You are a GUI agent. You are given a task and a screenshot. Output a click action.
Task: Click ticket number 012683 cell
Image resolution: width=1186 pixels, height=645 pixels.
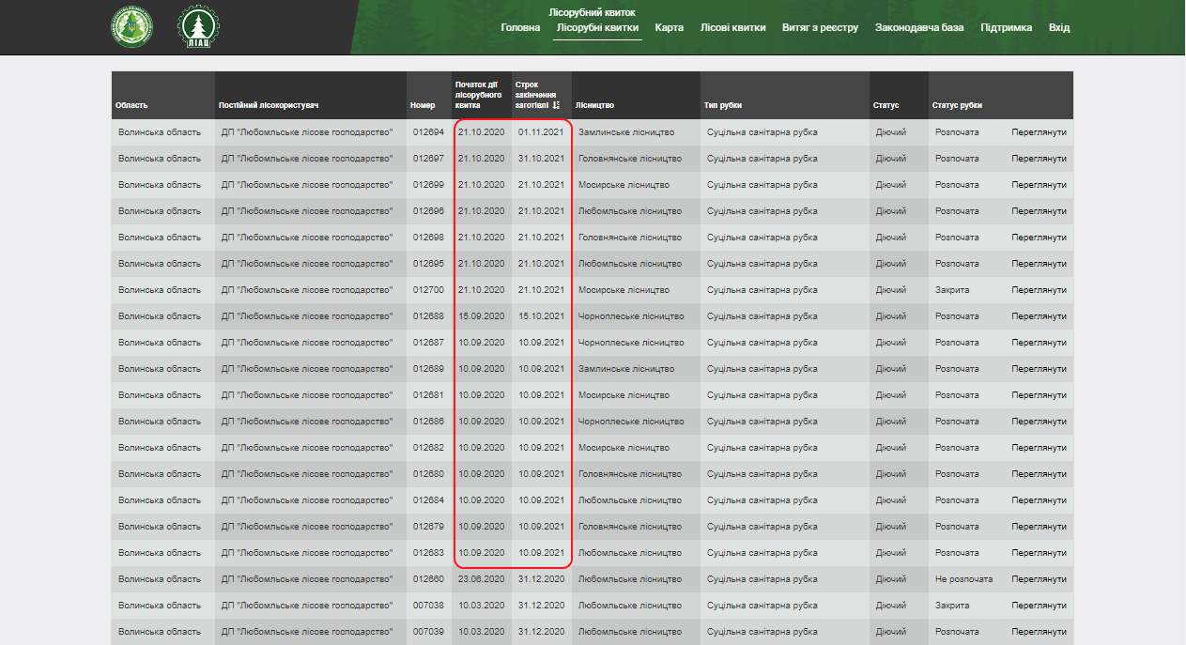pos(428,553)
